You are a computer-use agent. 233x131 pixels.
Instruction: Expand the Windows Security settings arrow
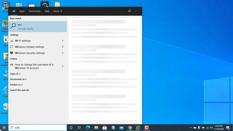[x=63, y=53]
